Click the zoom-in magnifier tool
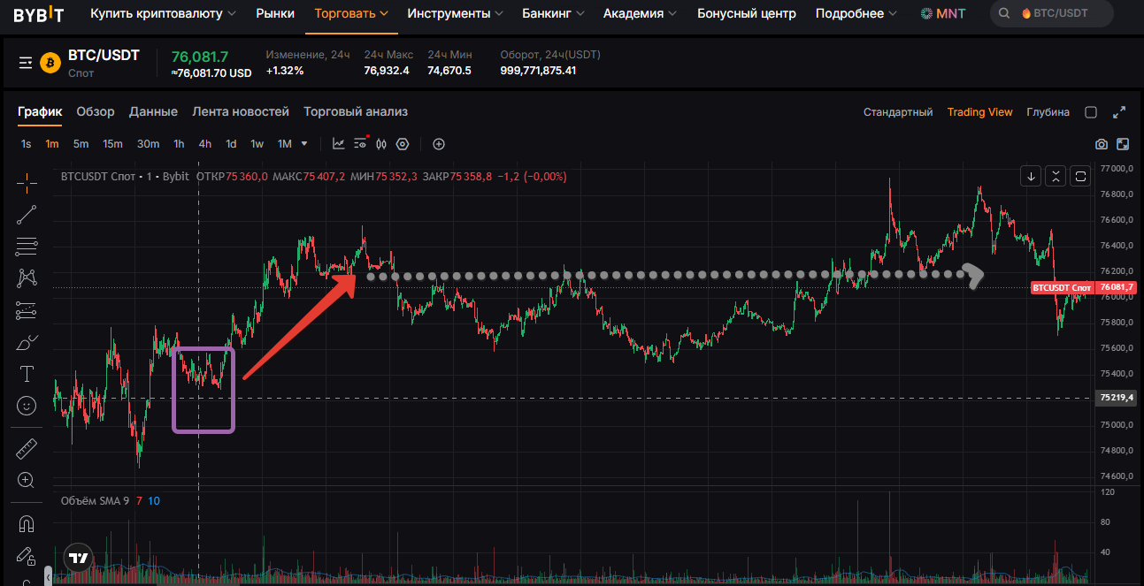 (27, 480)
